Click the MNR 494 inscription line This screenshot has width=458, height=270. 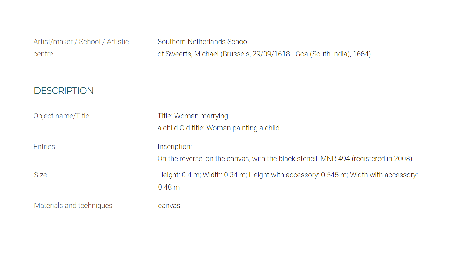point(285,159)
